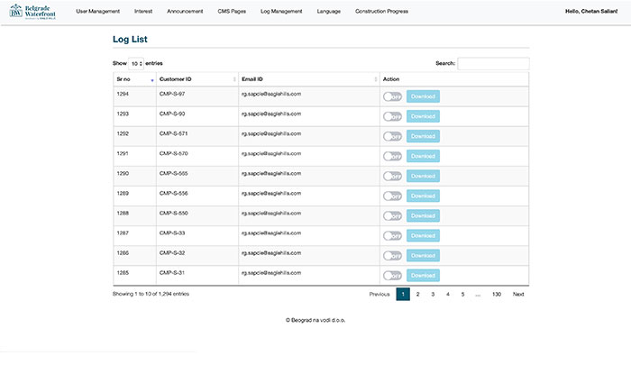Go to pagination page 4

point(448,294)
